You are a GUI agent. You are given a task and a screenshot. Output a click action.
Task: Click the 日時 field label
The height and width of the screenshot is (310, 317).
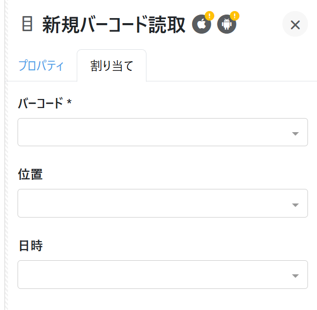[x=30, y=246]
